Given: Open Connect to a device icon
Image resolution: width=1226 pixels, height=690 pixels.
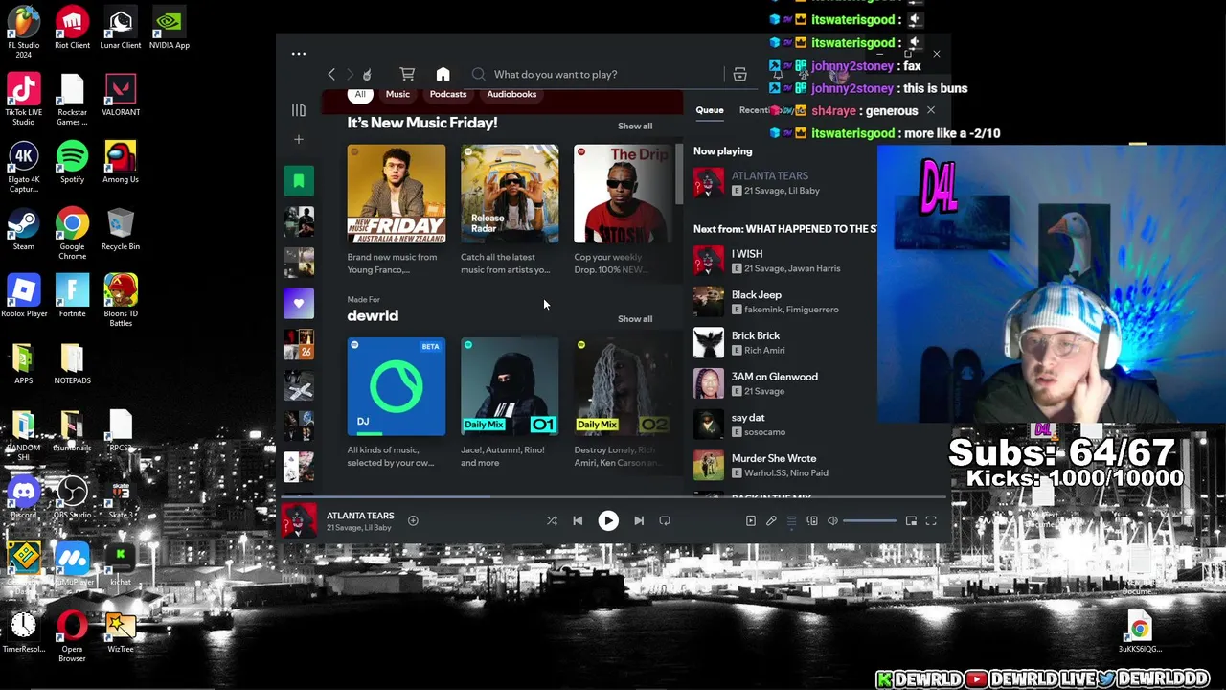Looking at the screenshot, I should 812,520.
